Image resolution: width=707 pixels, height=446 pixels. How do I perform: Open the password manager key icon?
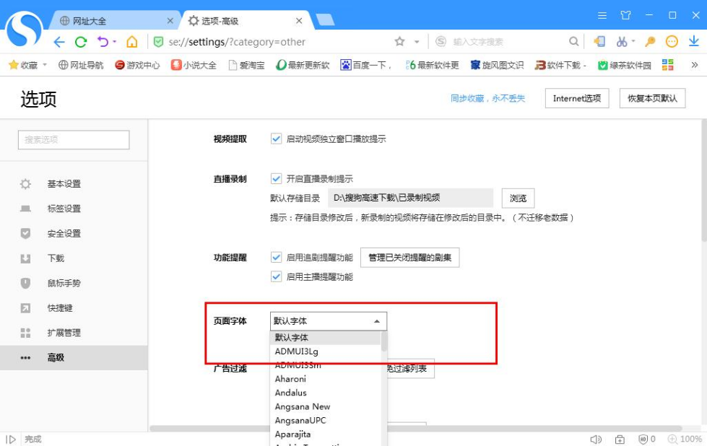coord(650,42)
